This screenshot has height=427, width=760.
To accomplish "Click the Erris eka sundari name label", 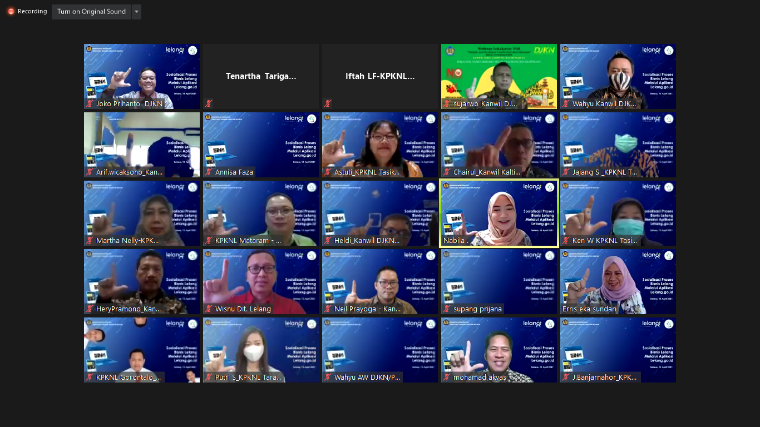I will pos(589,309).
